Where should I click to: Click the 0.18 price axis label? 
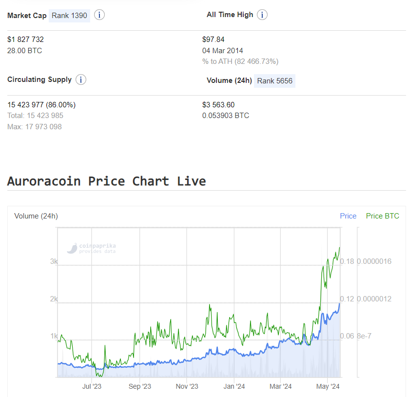tap(347, 261)
